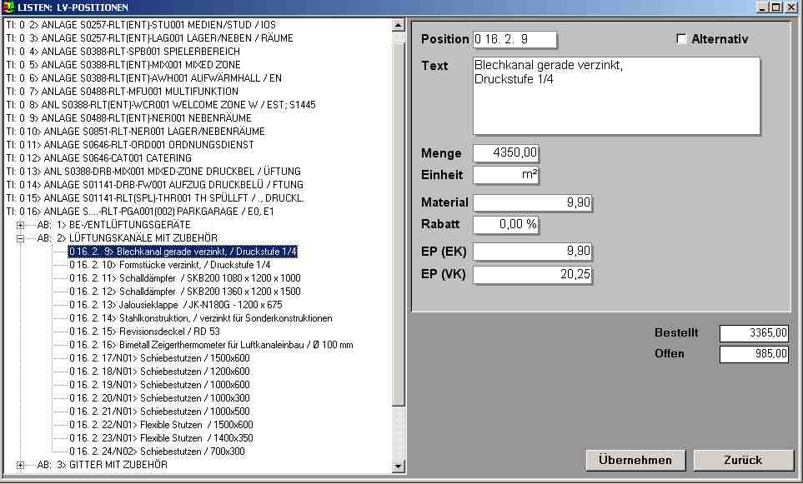Click the Rabatt percentage field
The height and width of the screenshot is (484, 803).
click(506, 225)
